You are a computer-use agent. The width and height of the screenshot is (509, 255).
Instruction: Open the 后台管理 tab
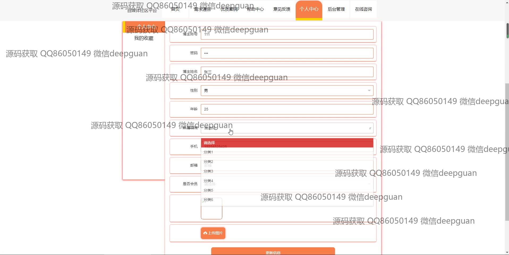click(x=336, y=9)
